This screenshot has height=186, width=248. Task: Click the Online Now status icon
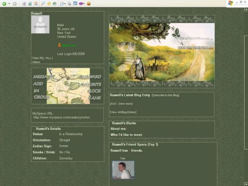pos(67,45)
